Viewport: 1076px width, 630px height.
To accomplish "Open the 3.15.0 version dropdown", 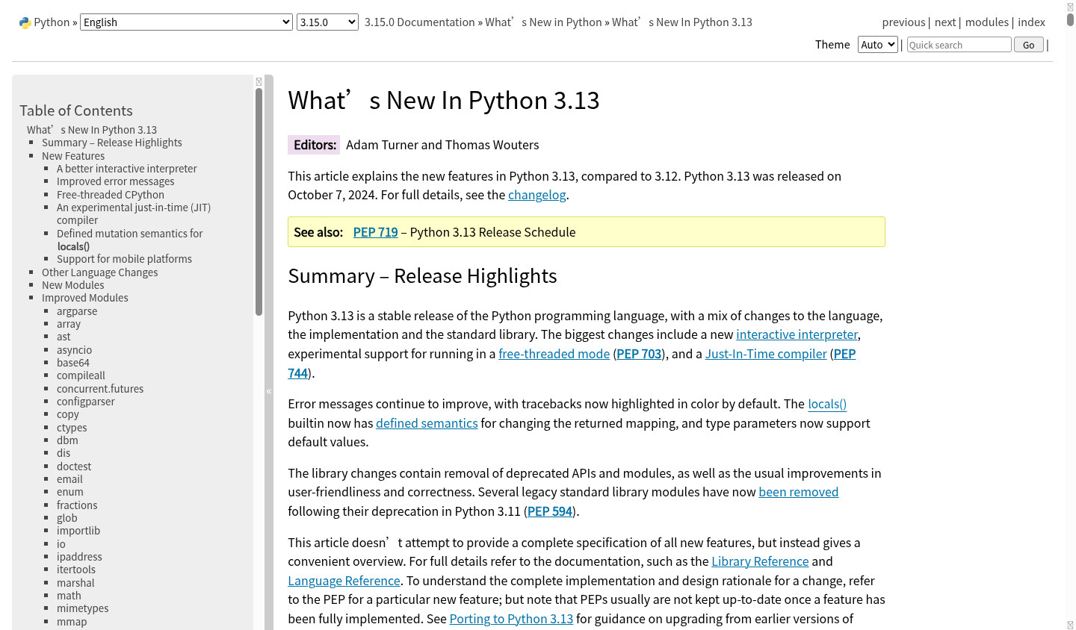I will [327, 22].
